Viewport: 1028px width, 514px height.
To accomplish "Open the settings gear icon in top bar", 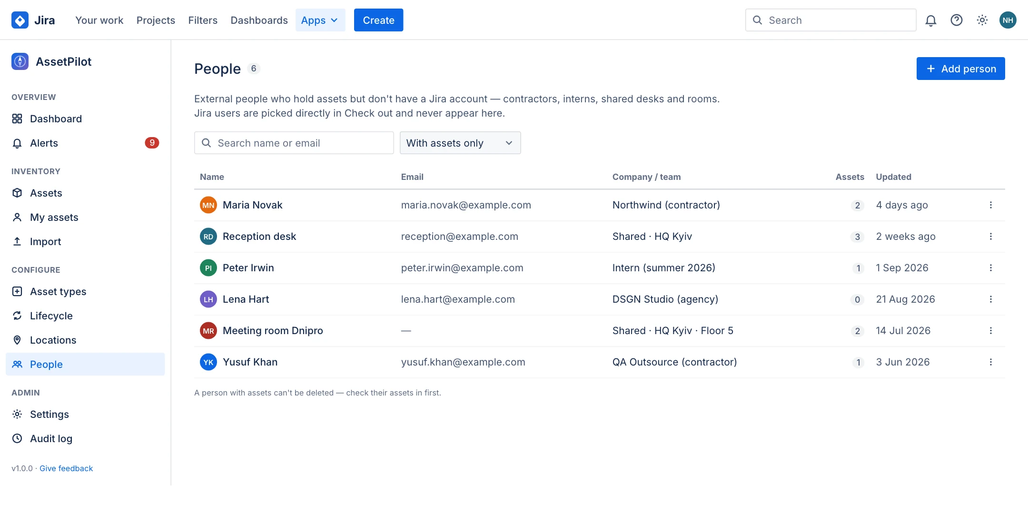I will [x=982, y=20].
